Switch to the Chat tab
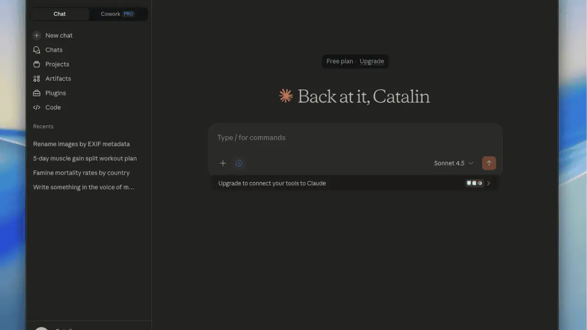This screenshot has height=330, width=587. (60, 14)
